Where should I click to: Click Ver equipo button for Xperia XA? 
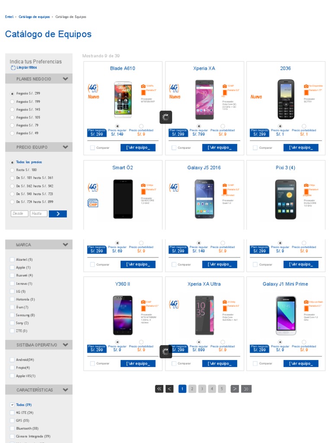coord(219,148)
